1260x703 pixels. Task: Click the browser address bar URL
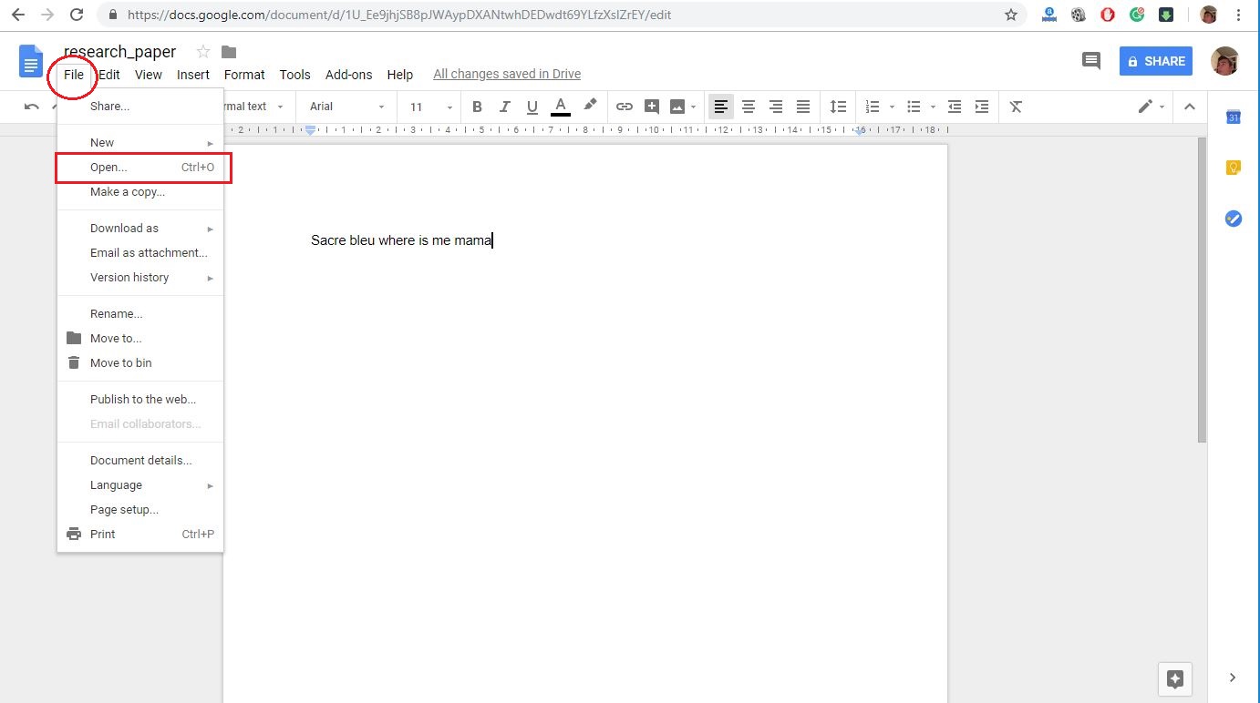pyautogui.click(x=399, y=15)
